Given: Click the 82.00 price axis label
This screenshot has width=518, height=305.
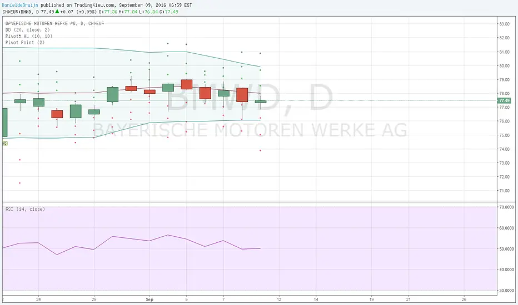Looking at the screenshot, I should coord(504,38).
